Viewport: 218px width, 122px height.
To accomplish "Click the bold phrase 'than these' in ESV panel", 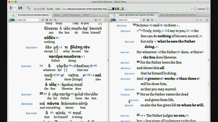I will click(x=188, y=79).
